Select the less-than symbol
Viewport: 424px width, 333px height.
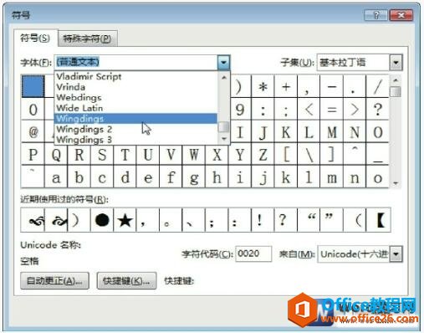pos(309,110)
